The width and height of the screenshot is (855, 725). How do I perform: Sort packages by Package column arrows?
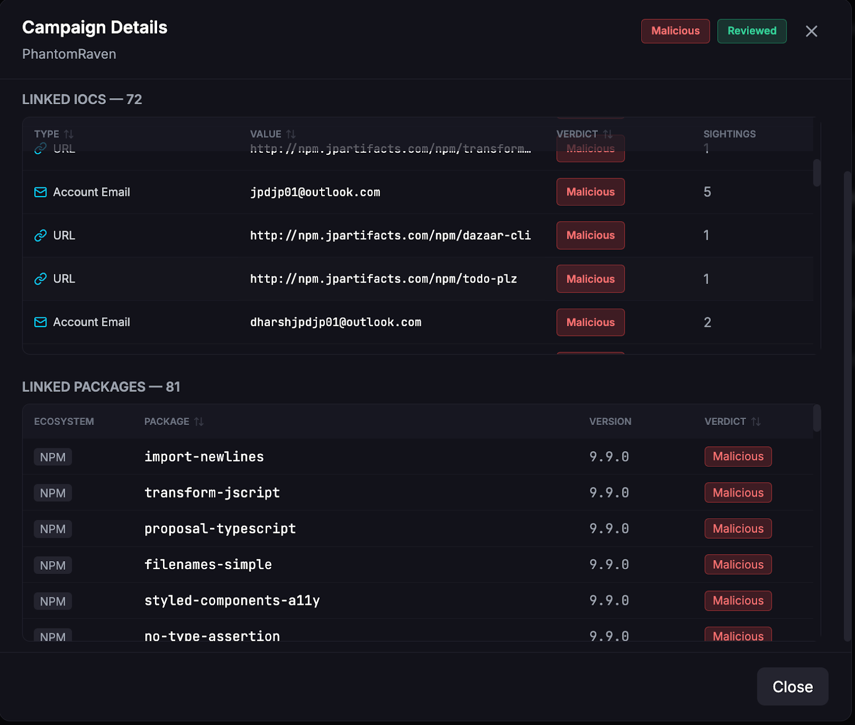(x=199, y=421)
